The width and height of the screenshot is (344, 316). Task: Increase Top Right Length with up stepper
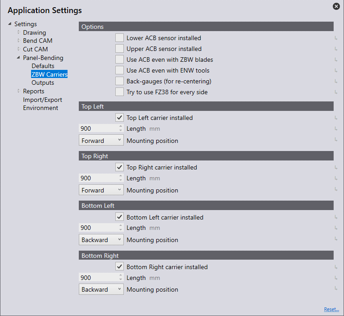click(x=120, y=176)
